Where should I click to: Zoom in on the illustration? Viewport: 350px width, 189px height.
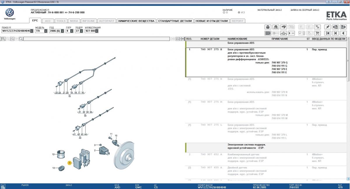3,39
